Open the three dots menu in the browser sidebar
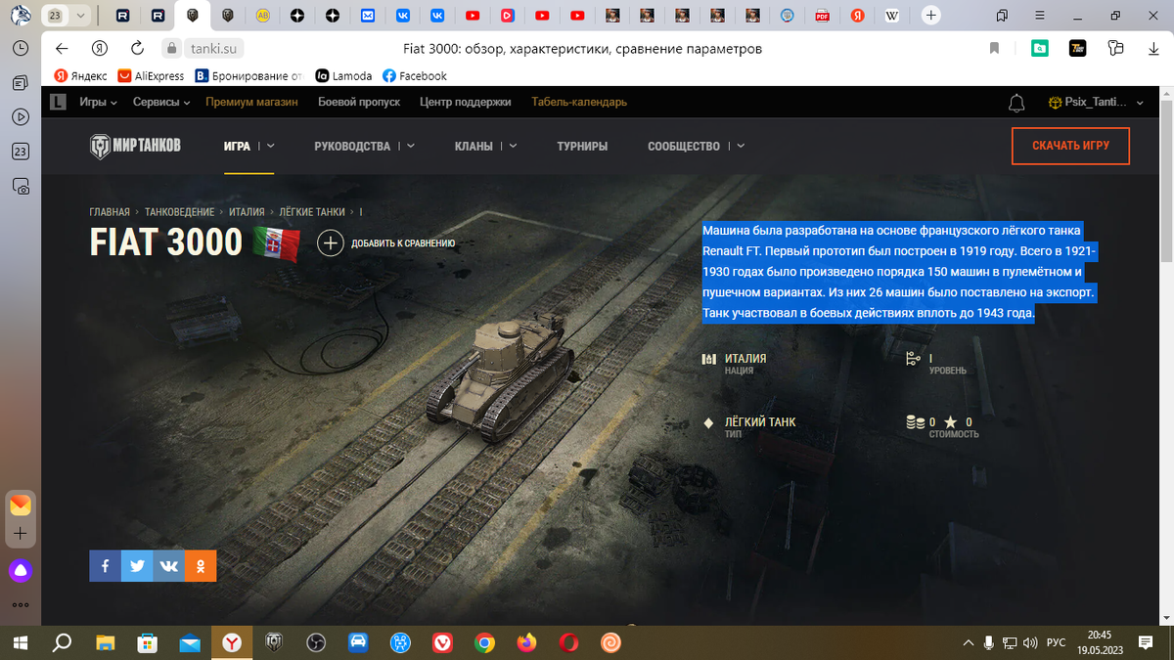Screen dimensions: 1174x660 [21, 605]
